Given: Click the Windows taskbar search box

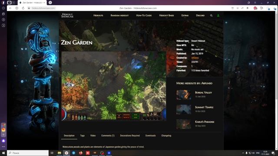Looking at the screenshot, I should pos(28,153).
